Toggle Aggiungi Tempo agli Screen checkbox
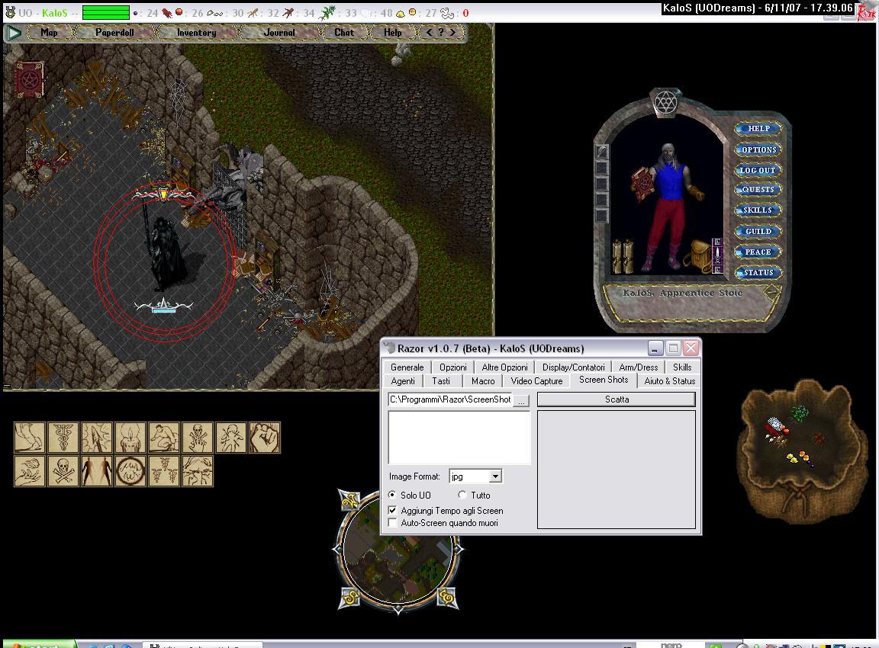This screenshot has height=648, width=879. [393, 510]
